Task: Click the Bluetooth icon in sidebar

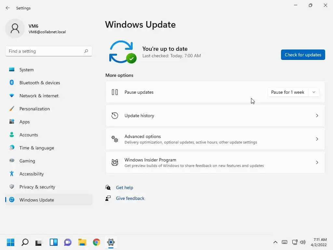Action: point(12,82)
